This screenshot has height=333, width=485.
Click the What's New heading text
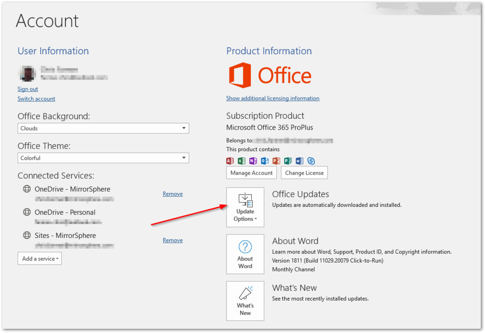(x=294, y=288)
